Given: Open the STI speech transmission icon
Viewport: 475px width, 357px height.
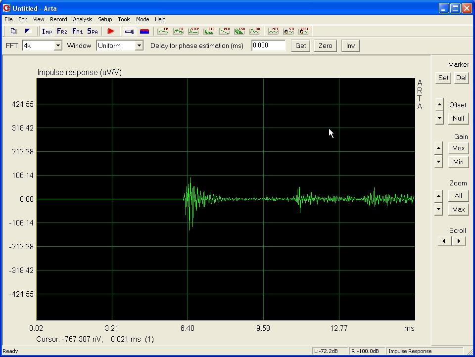Looking at the screenshot, I should coord(288,31).
